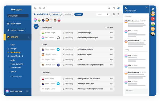Switch to List view
The height and width of the screenshot is (101, 160).
pyautogui.click(x=111, y=28)
